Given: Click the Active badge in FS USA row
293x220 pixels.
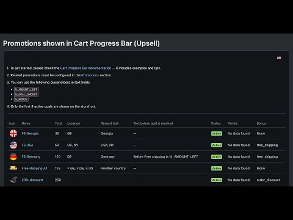Looking at the screenshot, I should (217, 145).
